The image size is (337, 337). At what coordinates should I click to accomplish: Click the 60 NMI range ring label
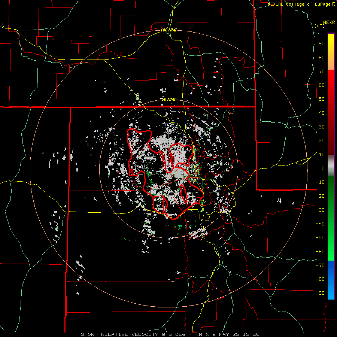tap(168, 99)
